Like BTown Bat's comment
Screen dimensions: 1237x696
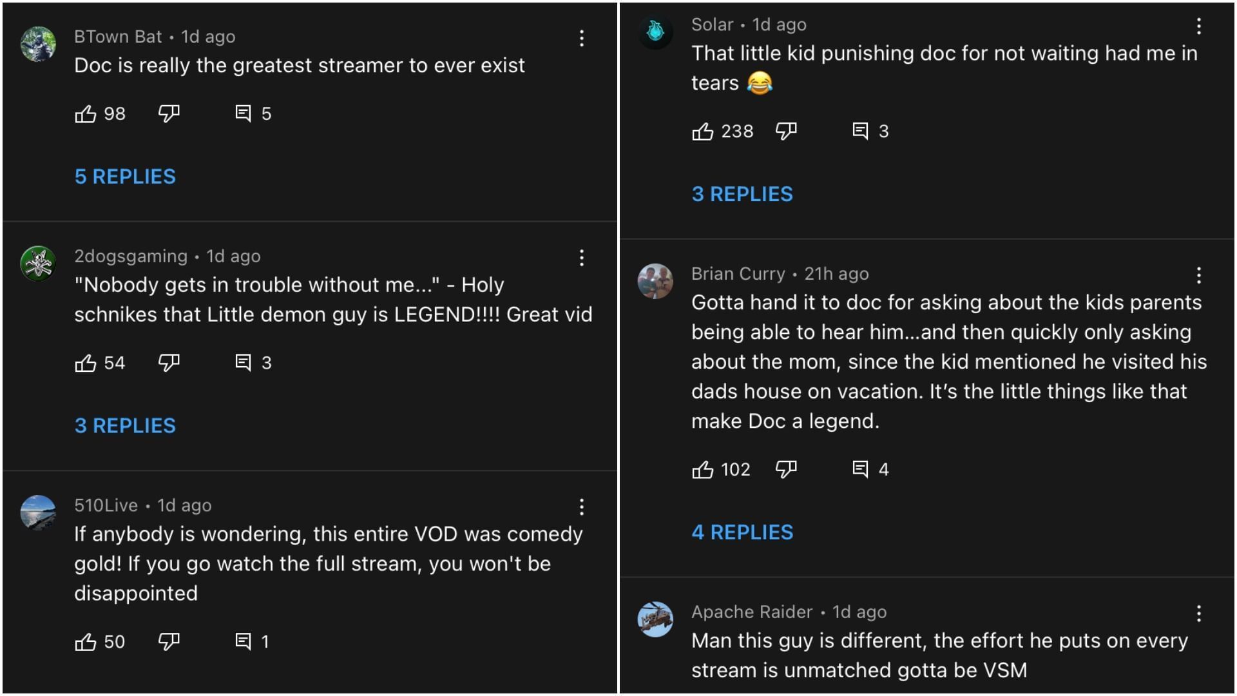[86, 114]
